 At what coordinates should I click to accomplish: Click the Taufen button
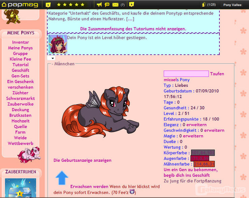click(x=217, y=74)
